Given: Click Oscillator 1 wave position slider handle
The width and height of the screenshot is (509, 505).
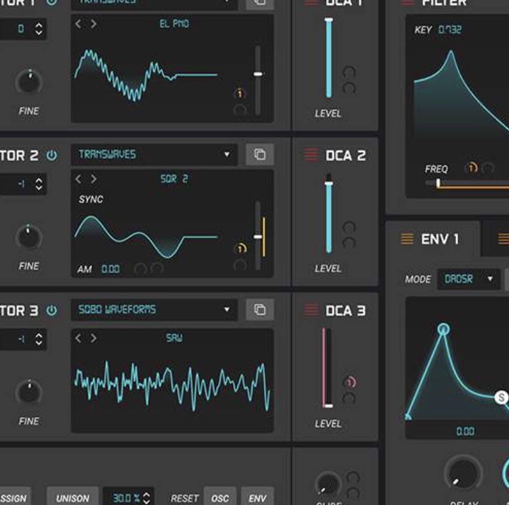Looking at the screenshot, I should coord(258,74).
